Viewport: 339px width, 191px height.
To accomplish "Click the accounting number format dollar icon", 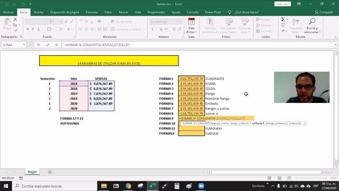I will click(x=153, y=29).
